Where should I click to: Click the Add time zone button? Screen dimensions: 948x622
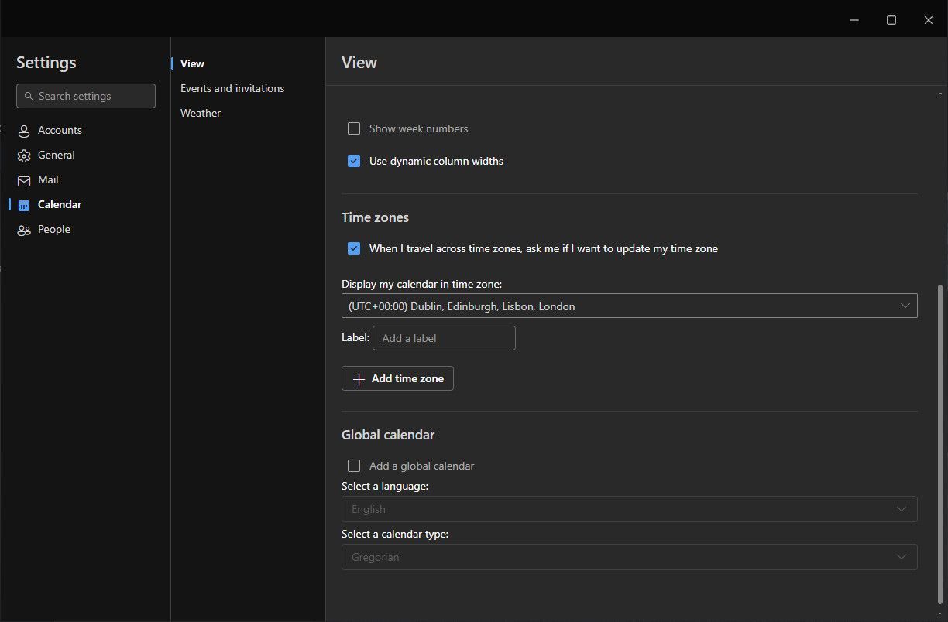pos(397,378)
